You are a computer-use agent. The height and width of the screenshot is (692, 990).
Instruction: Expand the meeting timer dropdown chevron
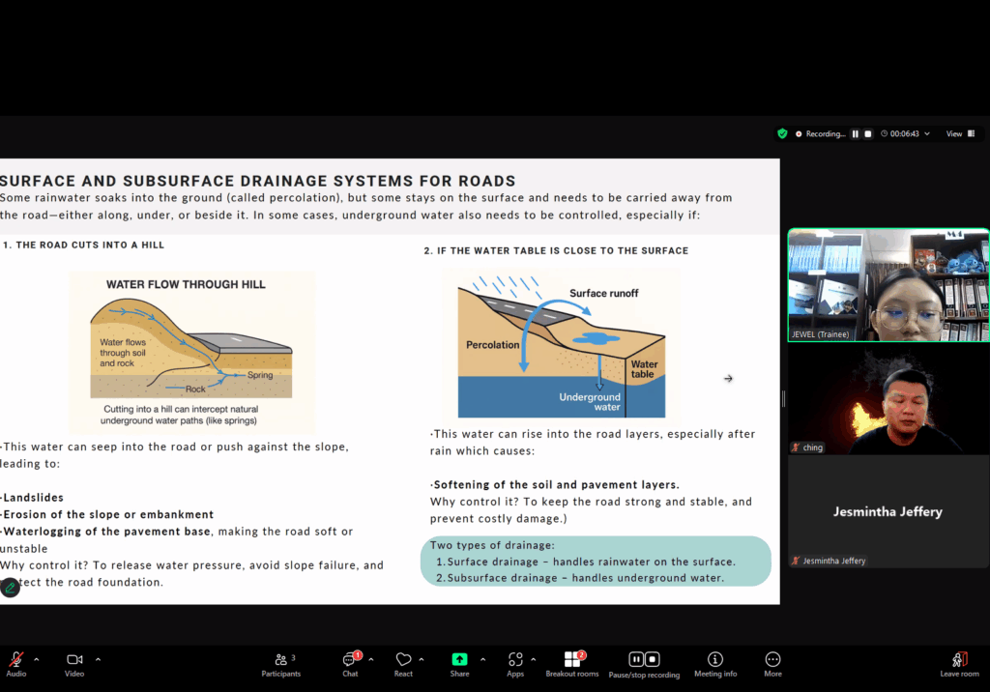tap(927, 134)
